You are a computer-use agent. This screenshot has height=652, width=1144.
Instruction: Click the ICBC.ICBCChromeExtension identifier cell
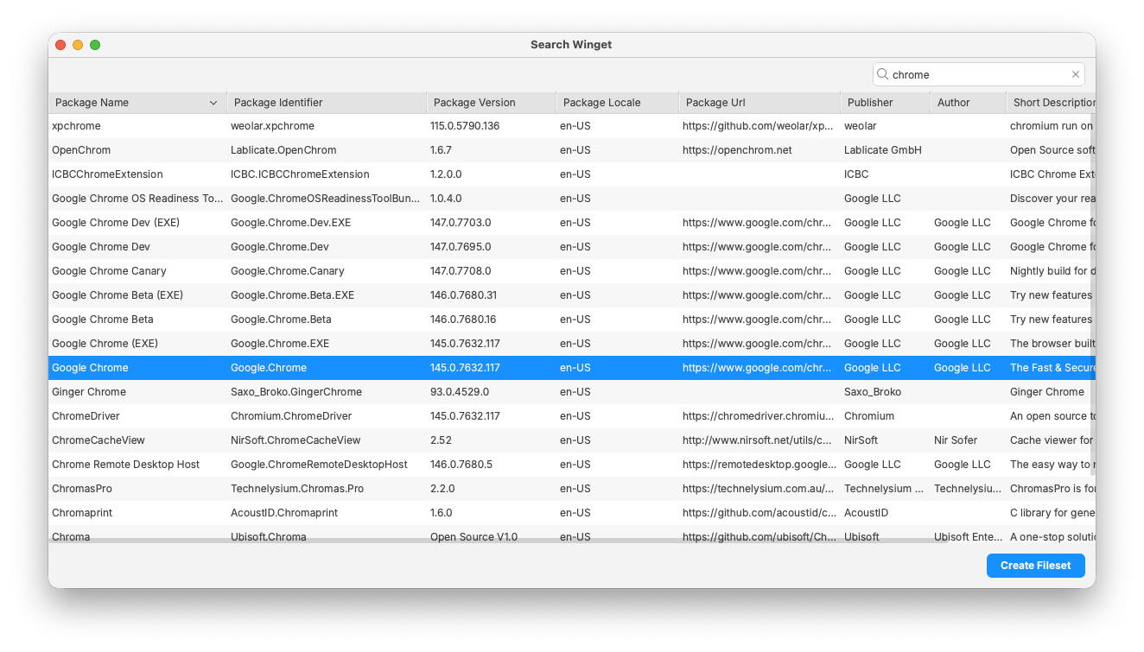[300, 174]
